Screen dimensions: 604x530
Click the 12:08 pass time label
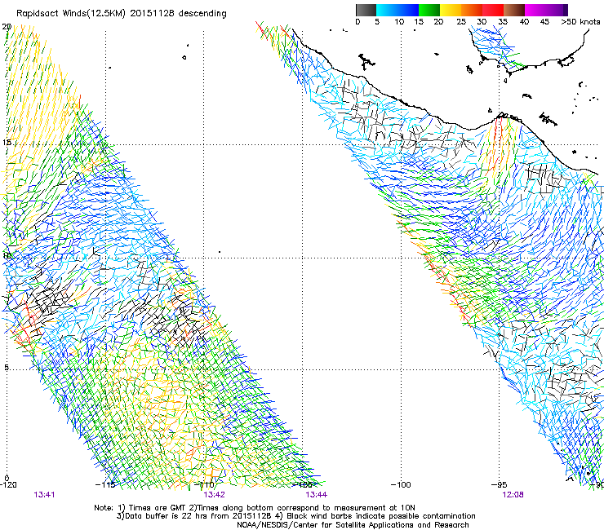click(513, 495)
